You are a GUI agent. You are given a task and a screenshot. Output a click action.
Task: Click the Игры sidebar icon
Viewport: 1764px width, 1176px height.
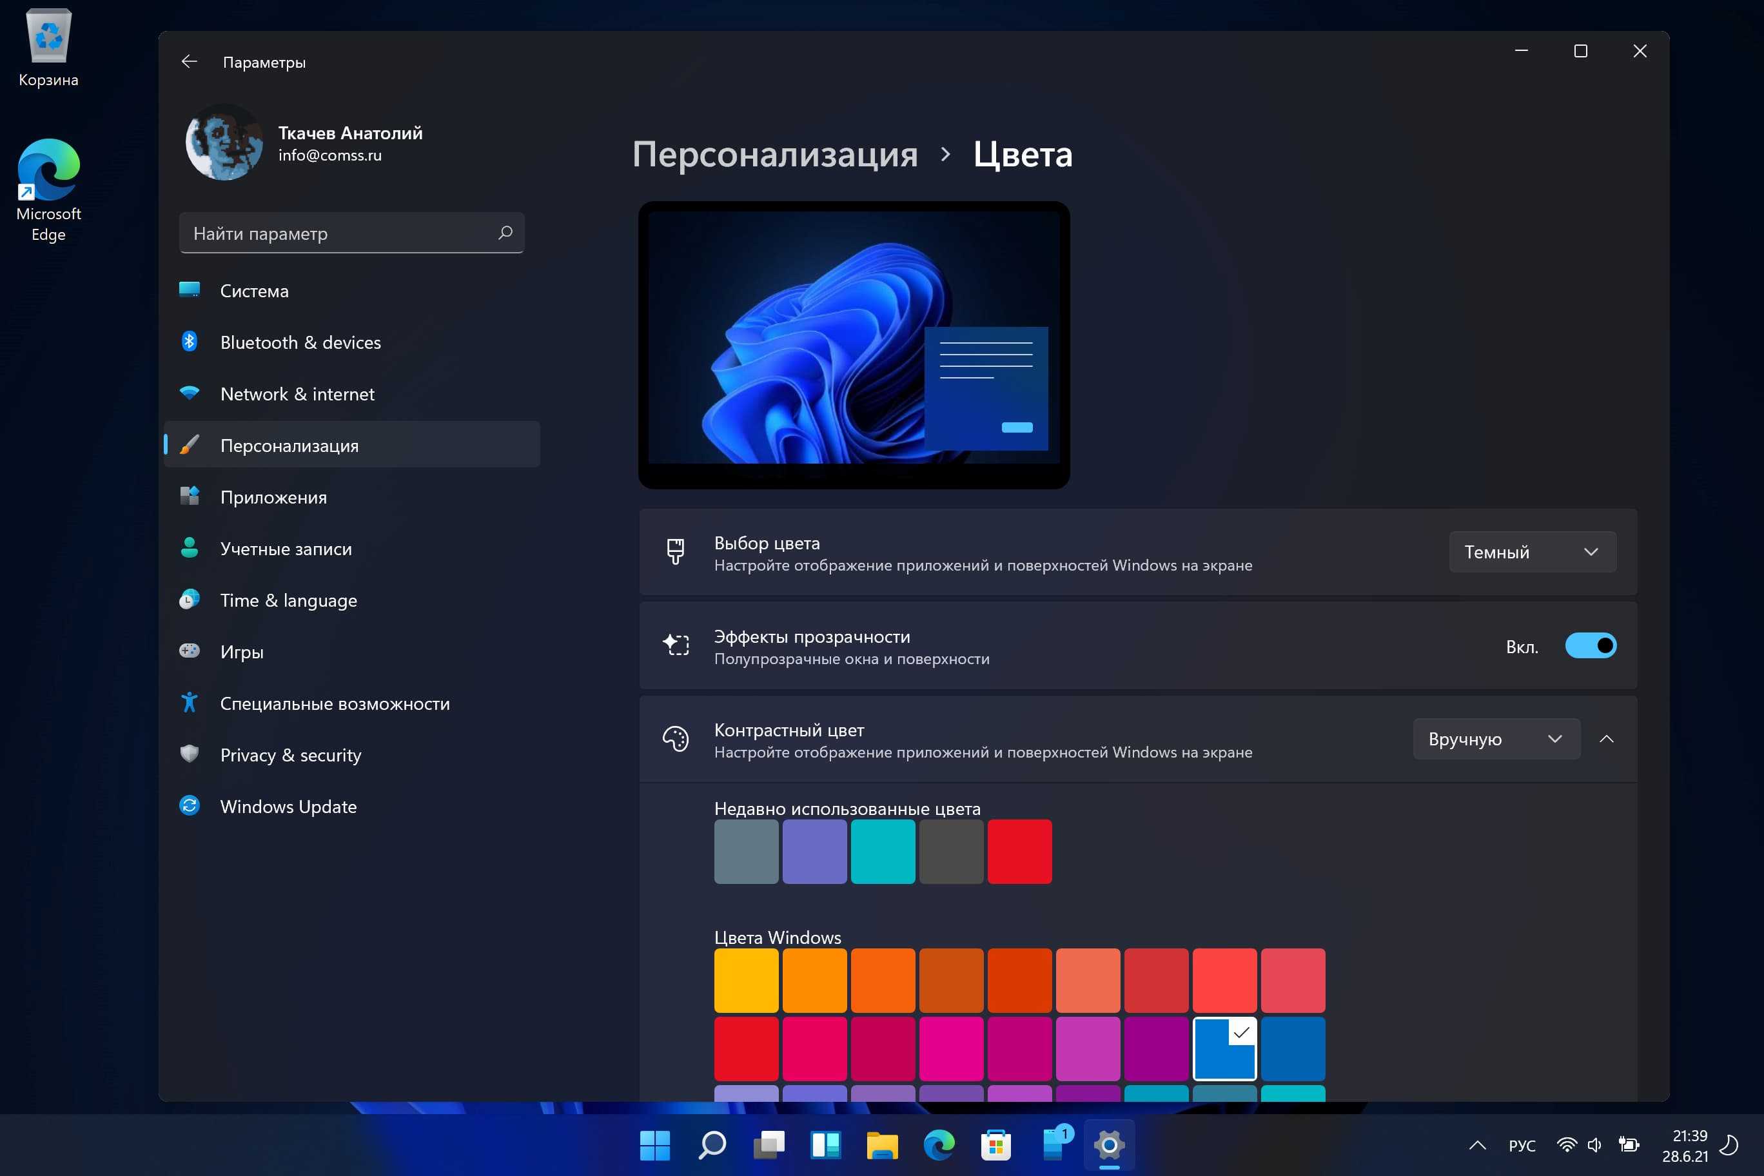(x=190, y=651)
